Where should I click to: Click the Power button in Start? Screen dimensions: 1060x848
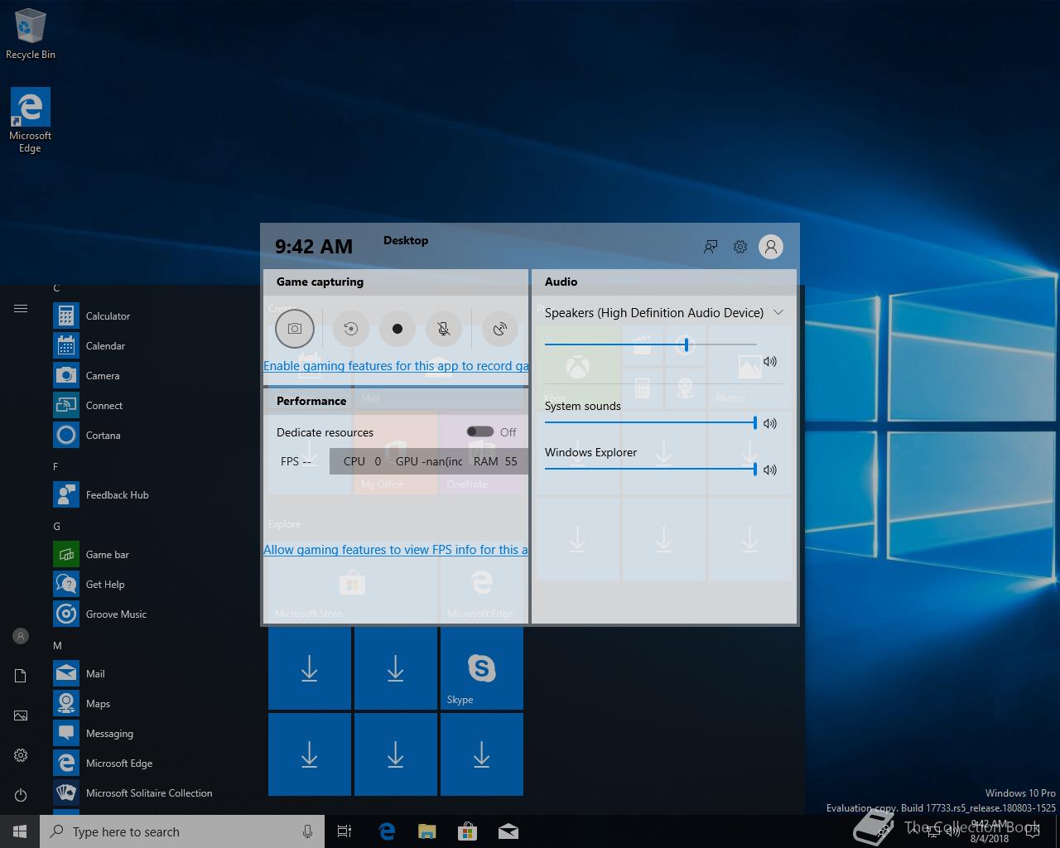pyautogui.click(x=21, y=795)
